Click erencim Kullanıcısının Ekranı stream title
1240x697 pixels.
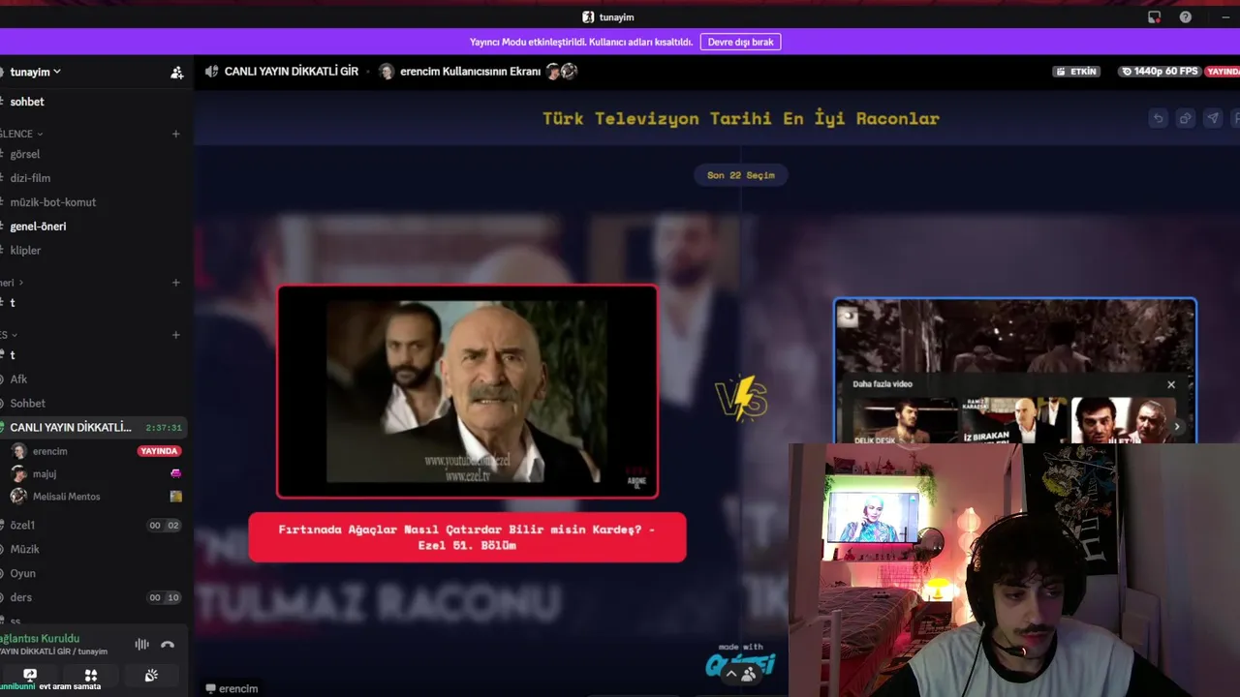click(470, 72)
